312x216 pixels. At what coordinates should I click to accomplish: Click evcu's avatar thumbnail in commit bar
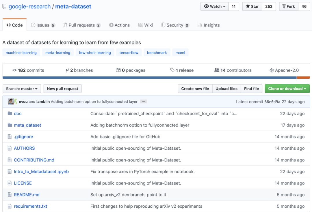(11, 102)
